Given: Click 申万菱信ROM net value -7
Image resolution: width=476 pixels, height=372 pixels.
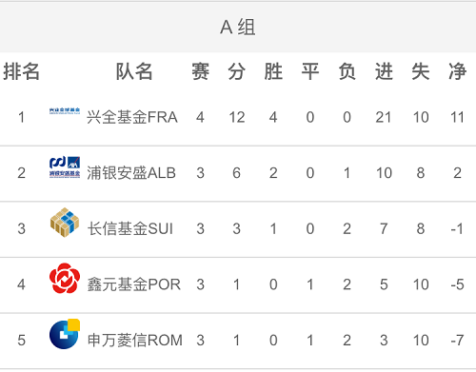Looking at the screenshot, I should point(457,341).
